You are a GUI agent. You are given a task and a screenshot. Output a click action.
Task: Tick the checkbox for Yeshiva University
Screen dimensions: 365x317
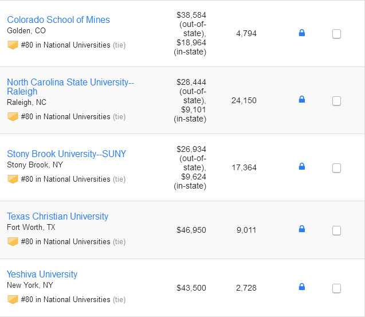coord(336,288)
